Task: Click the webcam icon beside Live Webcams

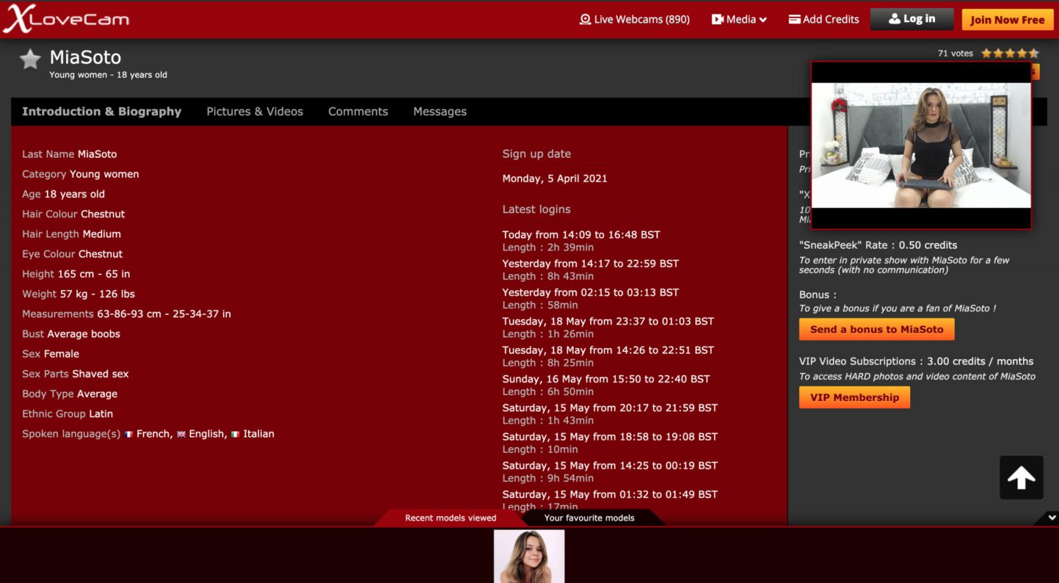Action: point(585,19)
